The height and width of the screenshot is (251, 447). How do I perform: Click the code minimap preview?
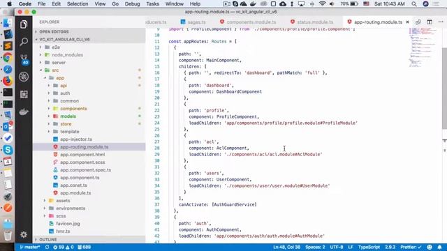click(x=423, y=47)
